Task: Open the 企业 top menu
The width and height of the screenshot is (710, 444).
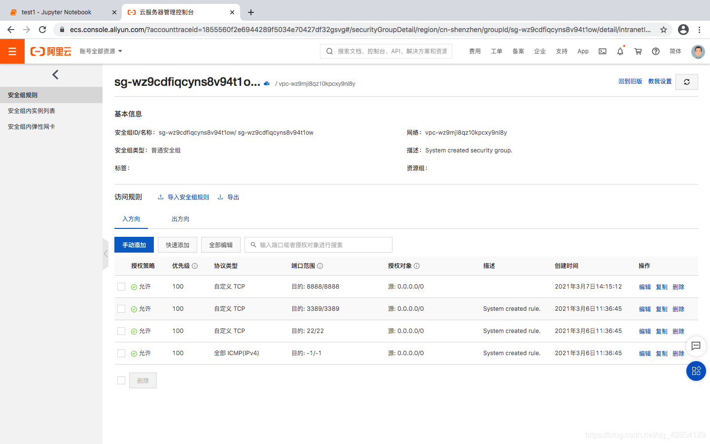Action: pos(540,51)
